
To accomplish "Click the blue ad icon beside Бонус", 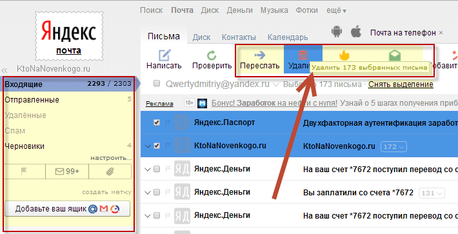I will (x=202, y=103).
